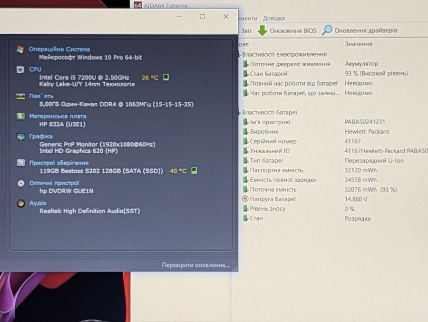
Task: Click the hp DVDRW GUE1N text
Action: pyautogui.click(x=66, y=191)
